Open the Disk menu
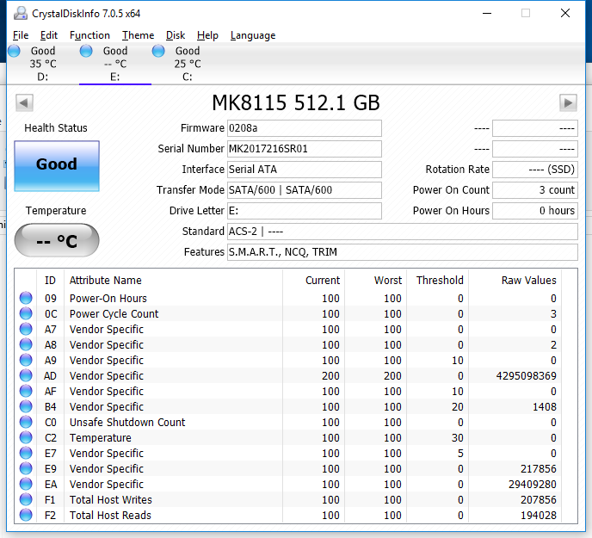 coord(176,35)
